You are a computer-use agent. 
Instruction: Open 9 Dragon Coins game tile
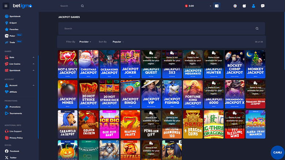(193, 124)
